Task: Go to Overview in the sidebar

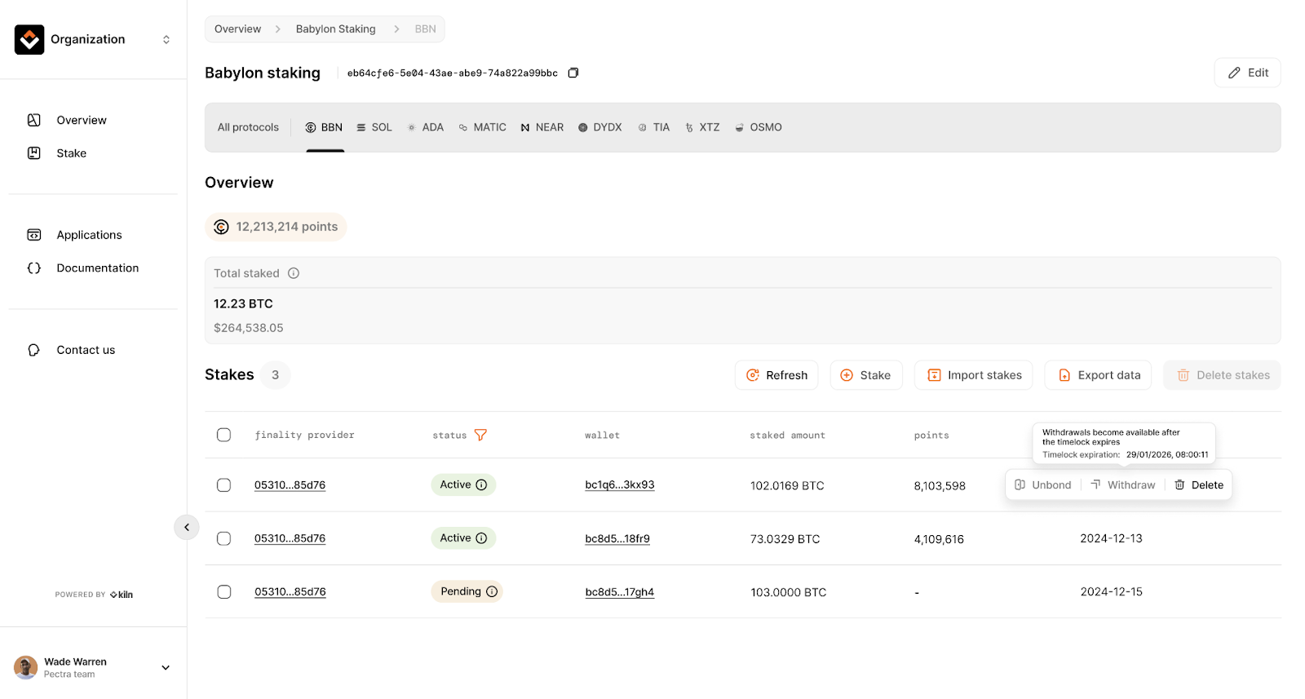Action: click(82, 120)
